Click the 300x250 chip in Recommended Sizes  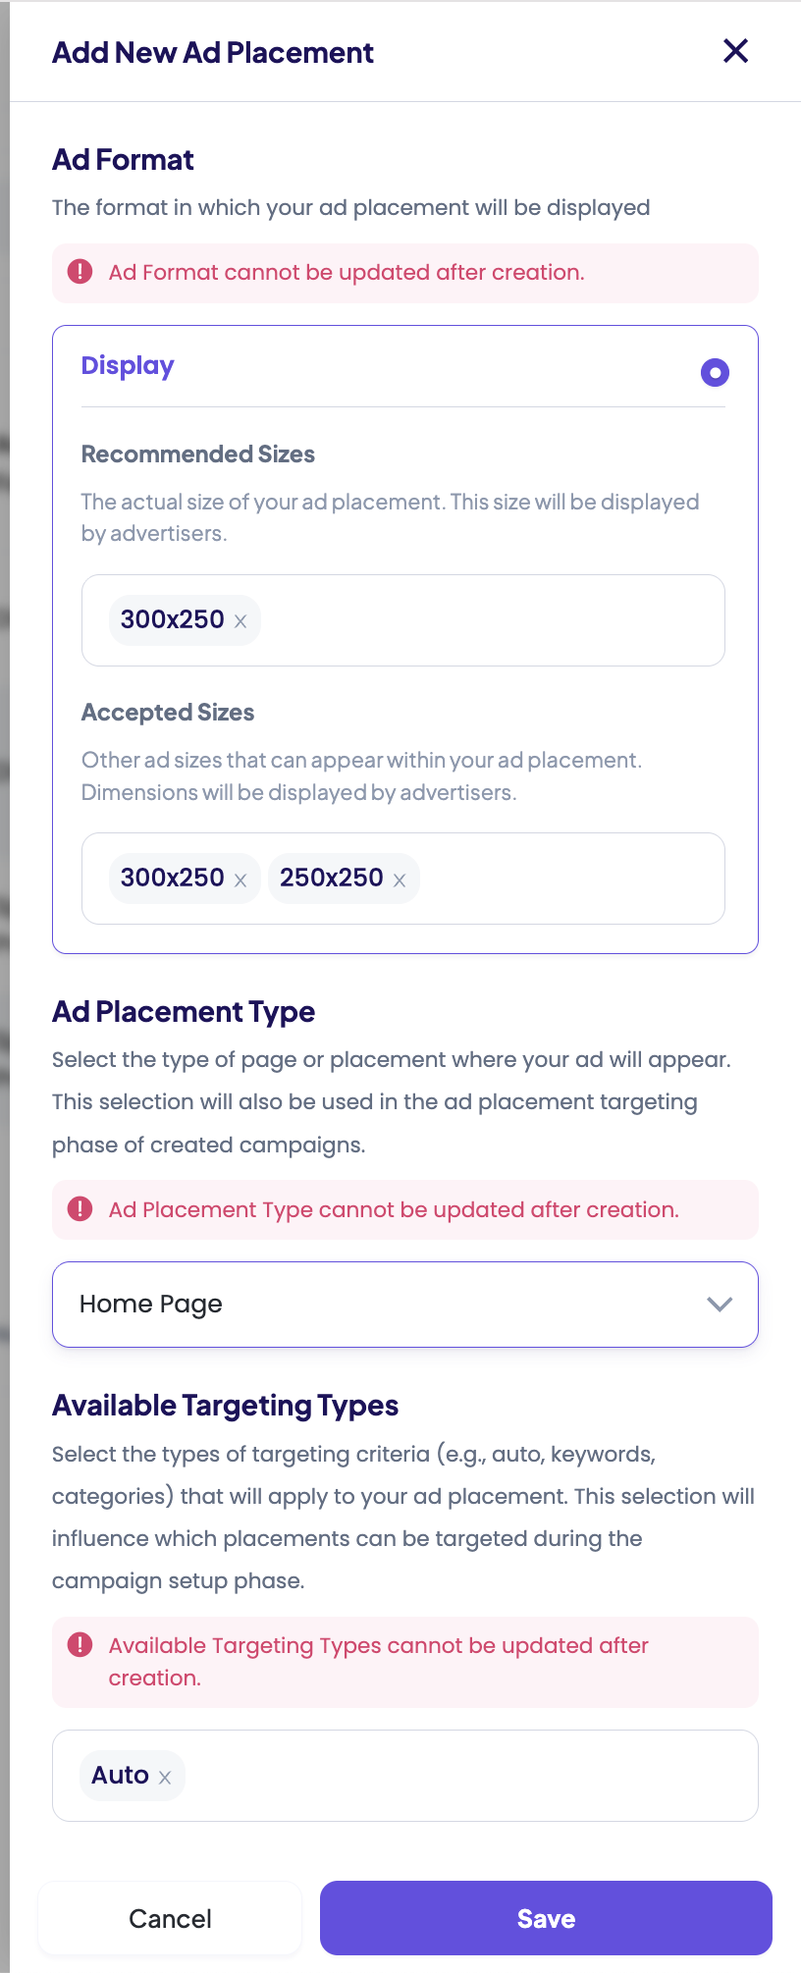click(172, 619)
